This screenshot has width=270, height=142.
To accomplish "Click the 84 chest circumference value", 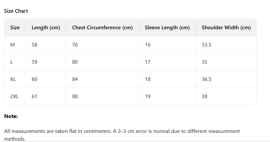I will [x=75, y=79].
